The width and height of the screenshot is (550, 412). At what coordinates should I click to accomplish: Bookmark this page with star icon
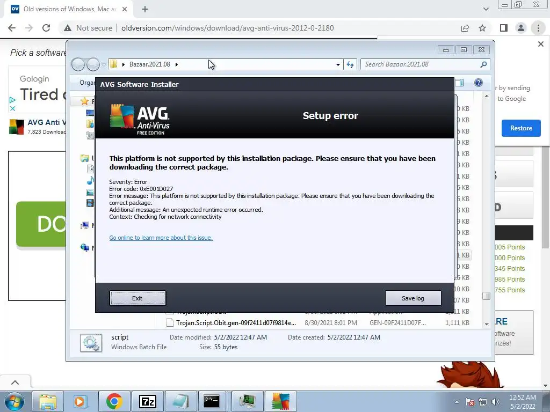click(482, 28)
